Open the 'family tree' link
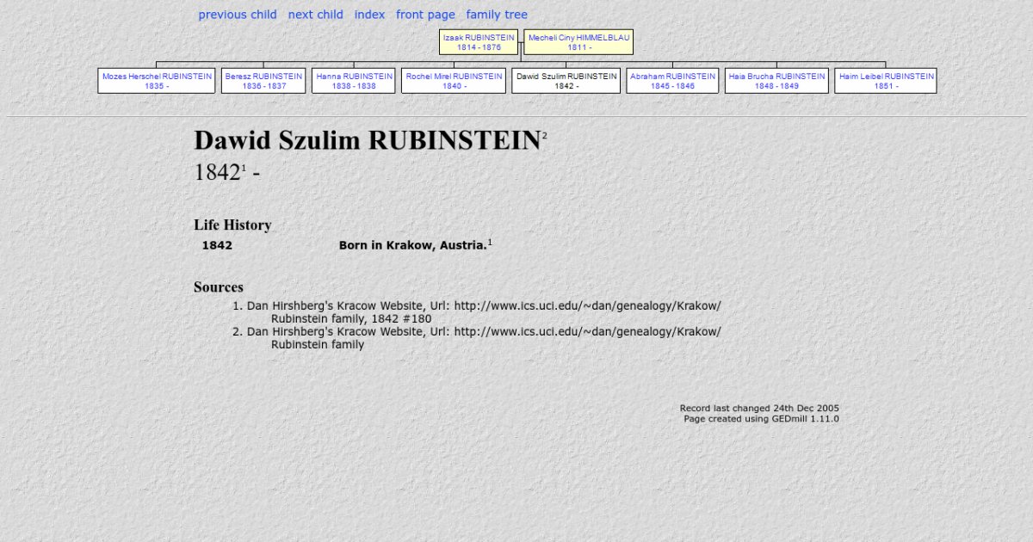Image resolution: width=1033 pixels, height=542 pixels. point(497,15)
